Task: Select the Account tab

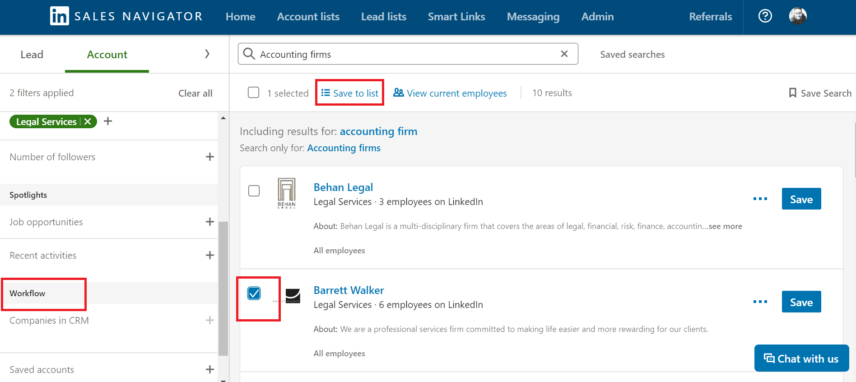Action: [x=107, y=55]
